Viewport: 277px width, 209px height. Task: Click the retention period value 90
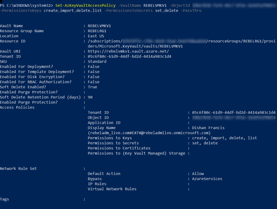pos(90,97)
